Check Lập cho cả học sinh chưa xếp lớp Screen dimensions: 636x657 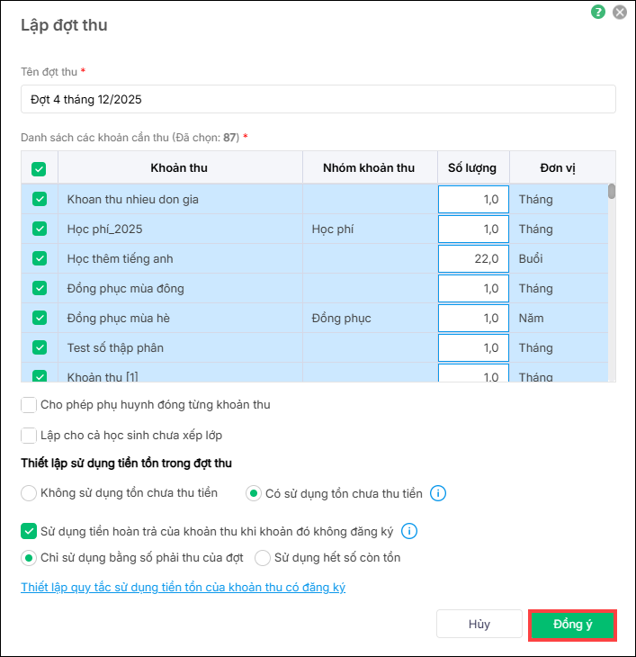tap(30, 436)
